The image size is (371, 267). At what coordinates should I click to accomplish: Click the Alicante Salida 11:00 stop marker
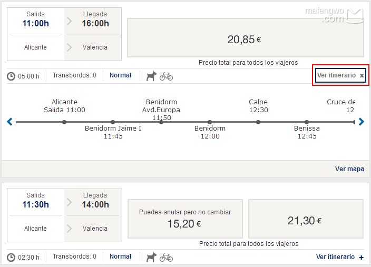(x=64, y=122)
